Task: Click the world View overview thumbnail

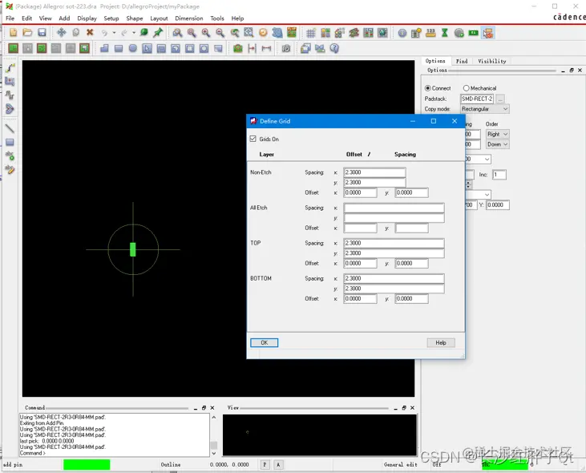Action: click(x=320, y=435)
